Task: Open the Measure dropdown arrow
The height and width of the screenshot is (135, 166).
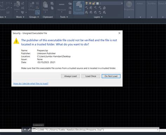Action: coord(62,12)
